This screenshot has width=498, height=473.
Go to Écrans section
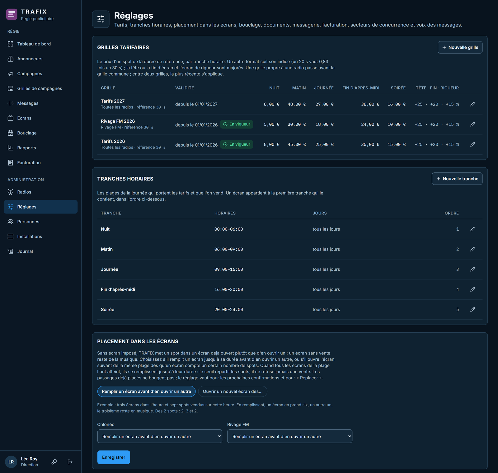pos(40,118)
